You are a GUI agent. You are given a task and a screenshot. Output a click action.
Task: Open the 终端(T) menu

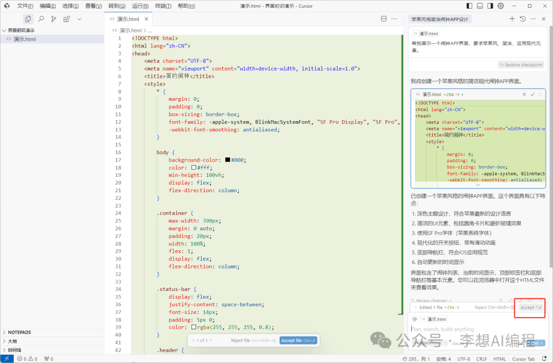[x=163, y=6]
